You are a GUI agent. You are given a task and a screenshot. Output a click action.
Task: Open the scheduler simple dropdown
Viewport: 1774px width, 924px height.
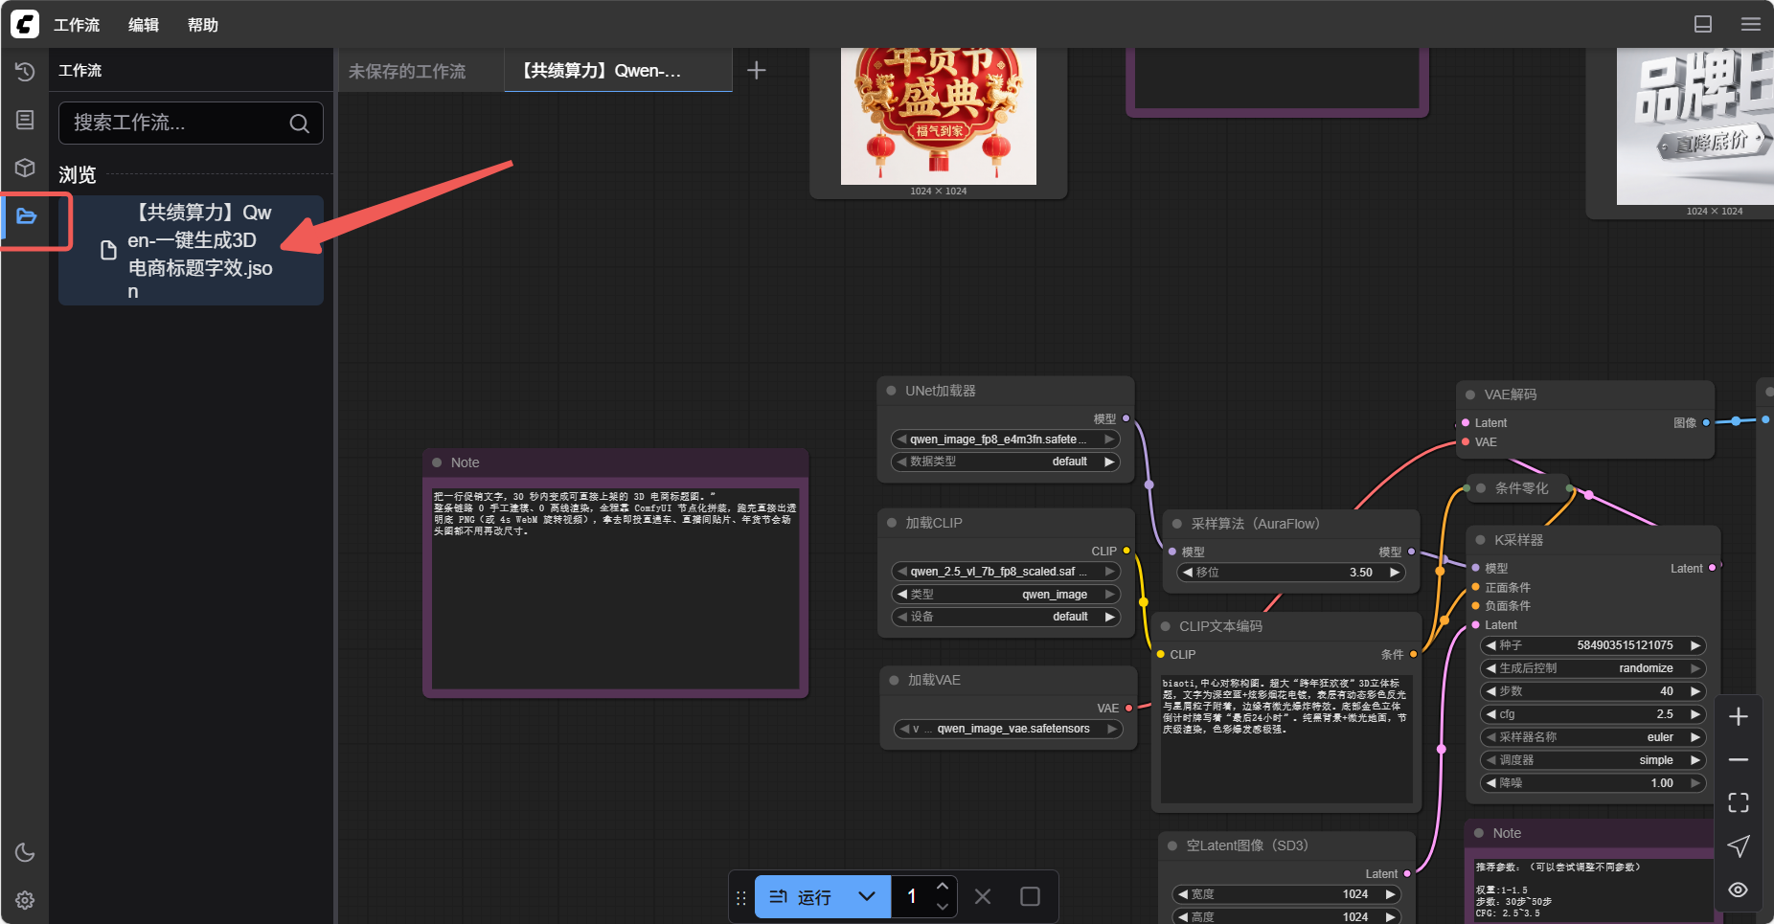[1593, 760]
